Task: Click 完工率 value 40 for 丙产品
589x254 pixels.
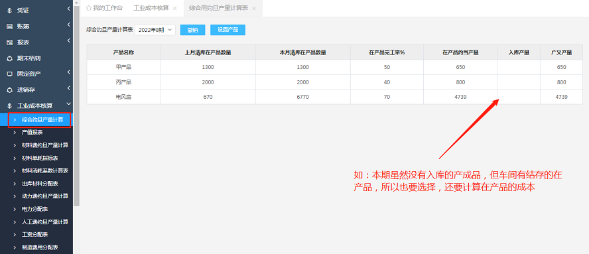Action: click(387, 82)
